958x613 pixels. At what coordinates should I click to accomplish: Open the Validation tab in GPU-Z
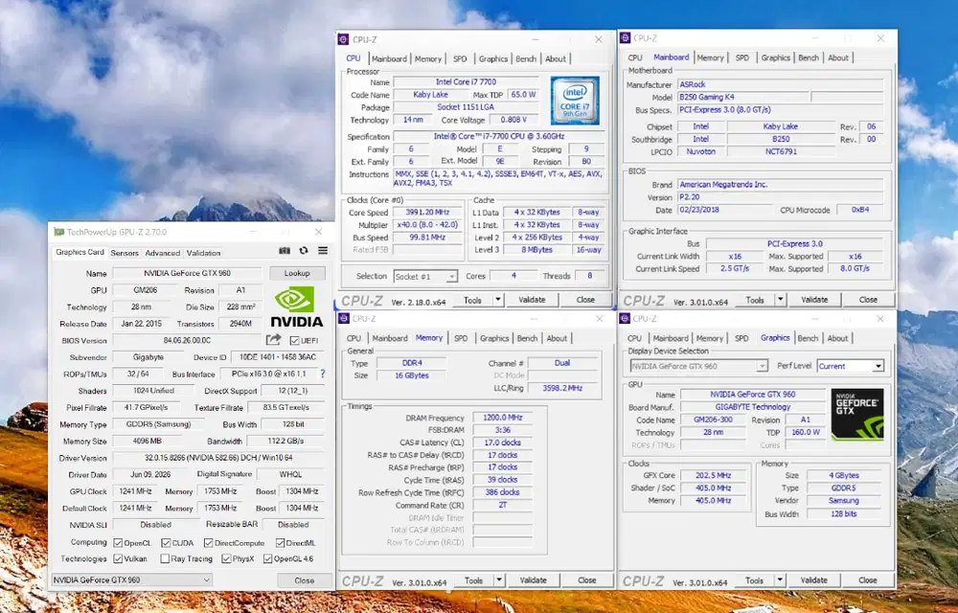click(x=203, y=253)
